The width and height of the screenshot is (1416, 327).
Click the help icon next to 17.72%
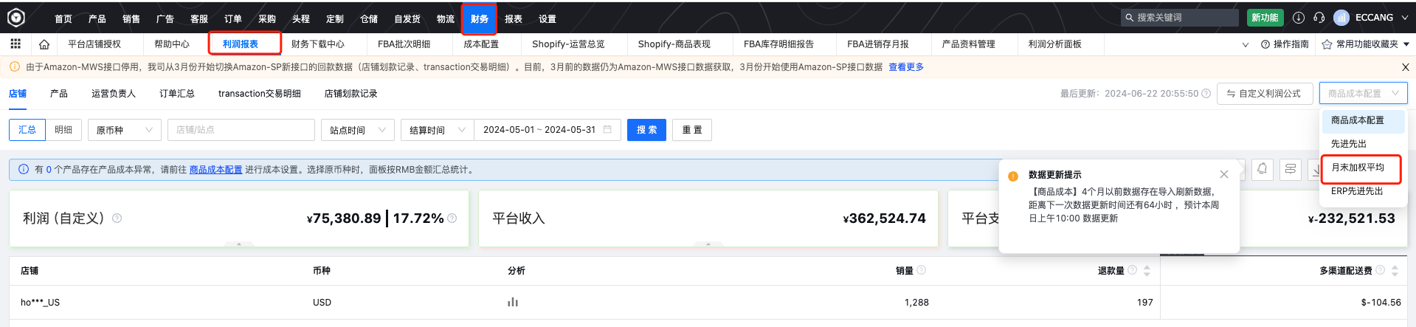pyautogui.click(x=452, y=218)
